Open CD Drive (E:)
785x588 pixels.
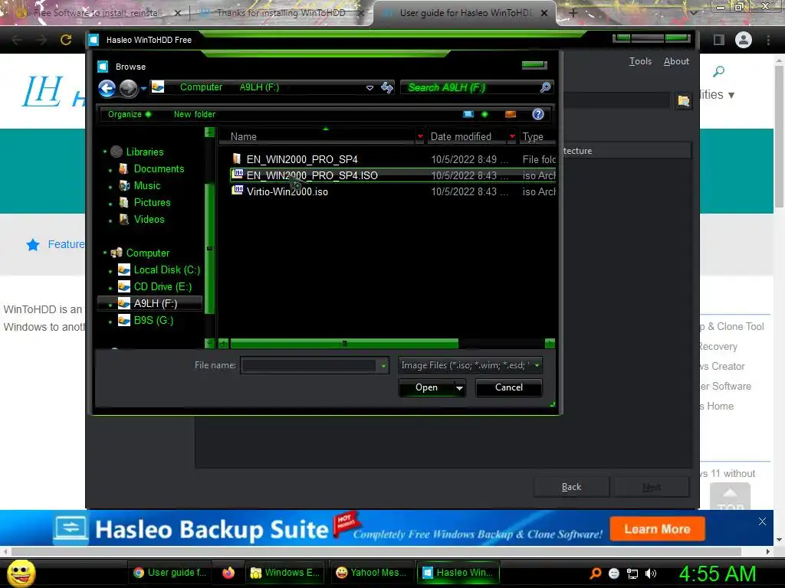(x=163, y=286)
